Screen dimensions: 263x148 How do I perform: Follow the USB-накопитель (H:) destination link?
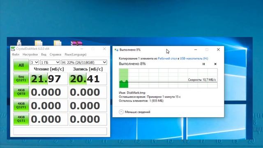(x=194, y=58)
